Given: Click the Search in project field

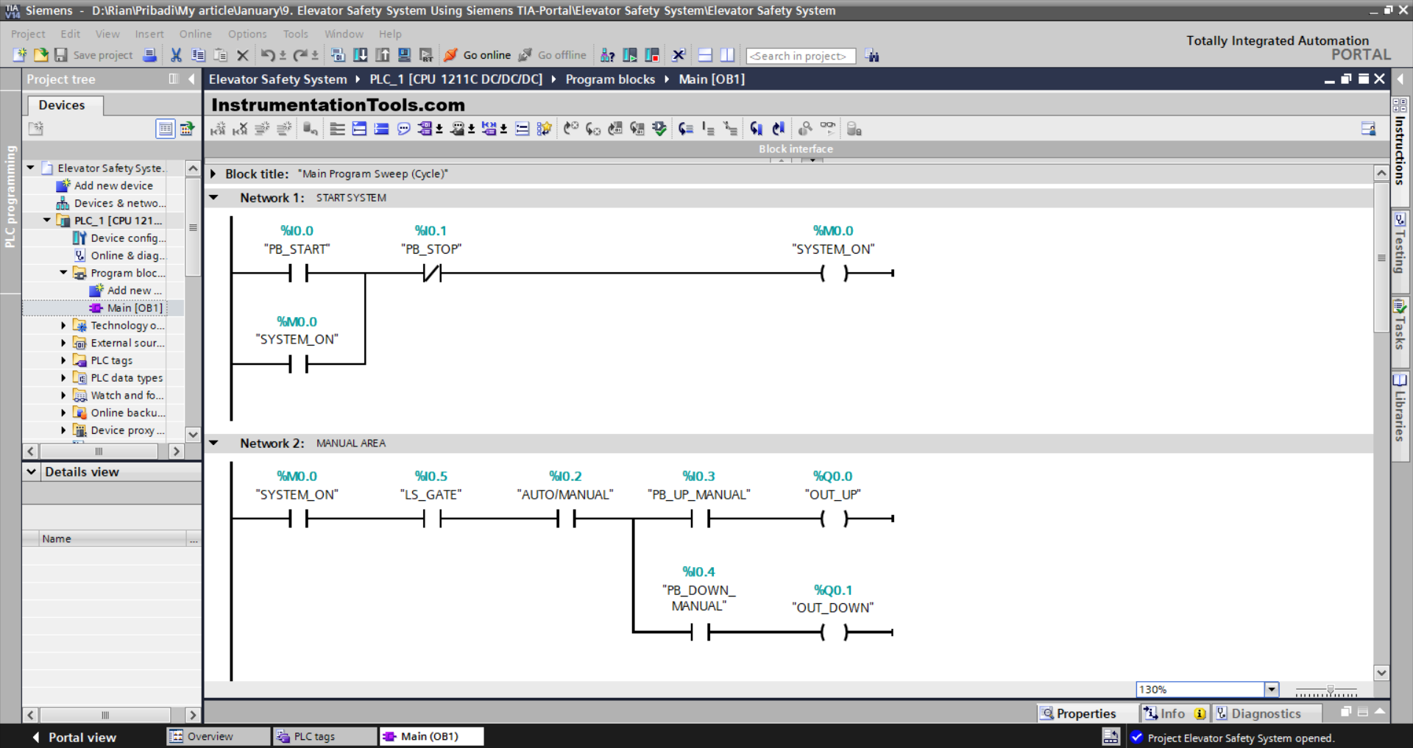Looking at the screenshot, I should 801,56.
